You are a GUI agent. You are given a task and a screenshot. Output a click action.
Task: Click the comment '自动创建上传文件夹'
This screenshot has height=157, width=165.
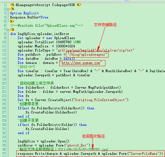point(36,83)
